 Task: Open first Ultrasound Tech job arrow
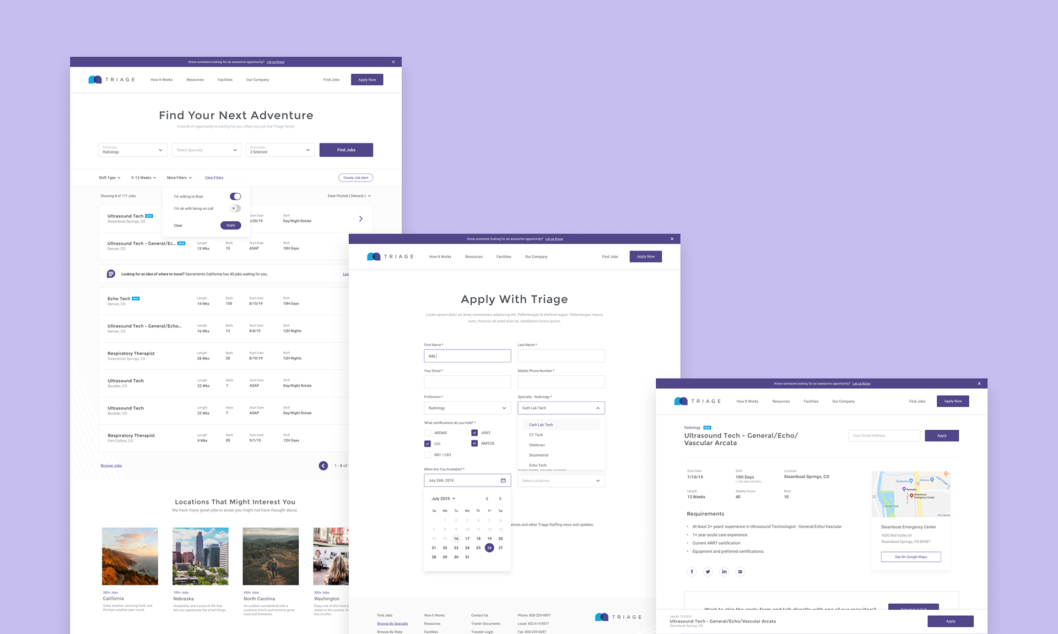361,218
